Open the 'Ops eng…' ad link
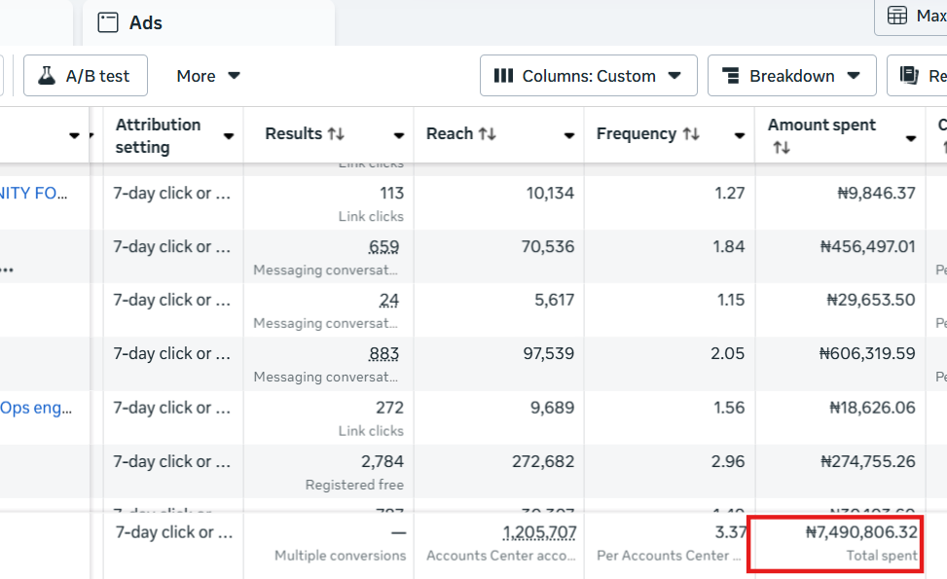This screenshot has width=947, height=579. tap(36, 408)
